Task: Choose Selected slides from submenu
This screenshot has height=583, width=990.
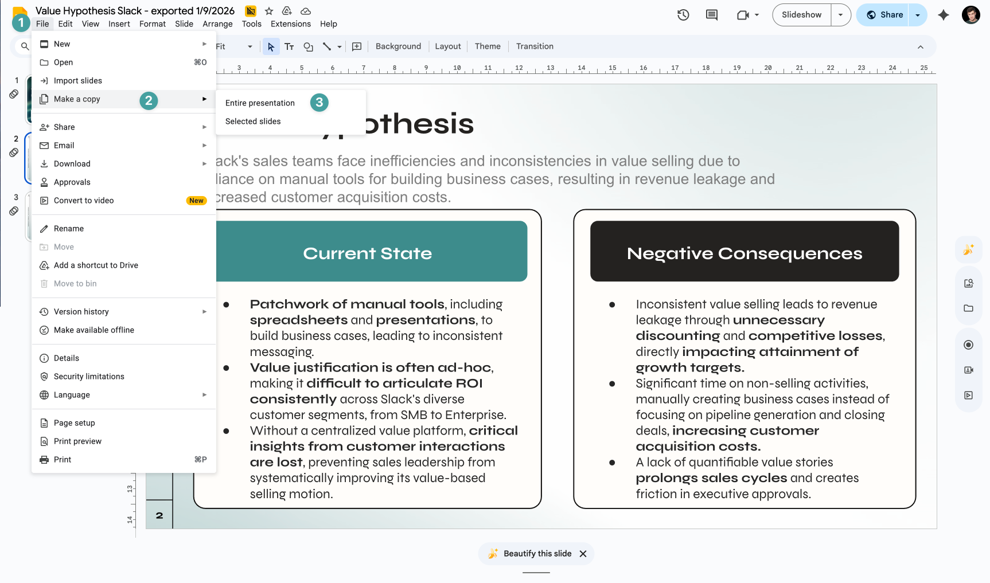Action: pos(253,122)
